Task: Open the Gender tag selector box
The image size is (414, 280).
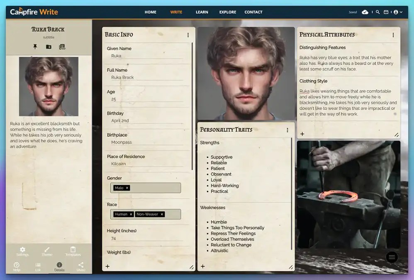Action: [146, 188]
